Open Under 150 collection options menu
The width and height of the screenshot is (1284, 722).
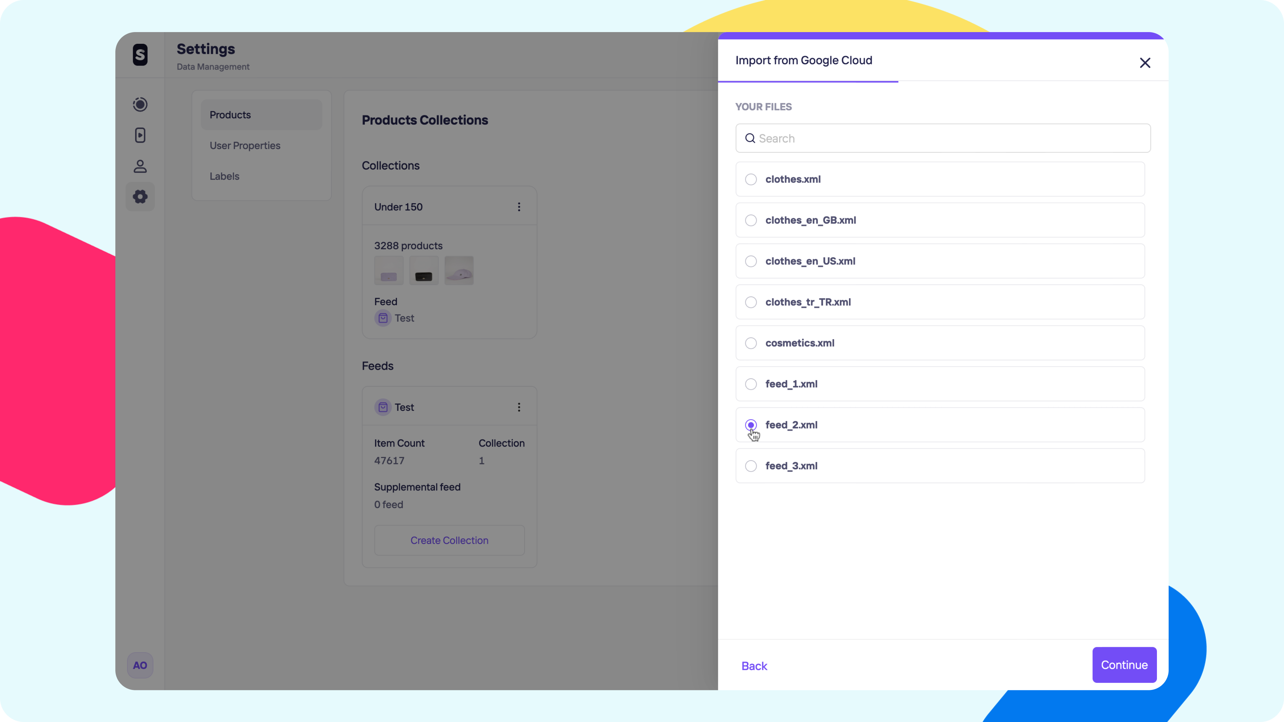coord(519,207)
